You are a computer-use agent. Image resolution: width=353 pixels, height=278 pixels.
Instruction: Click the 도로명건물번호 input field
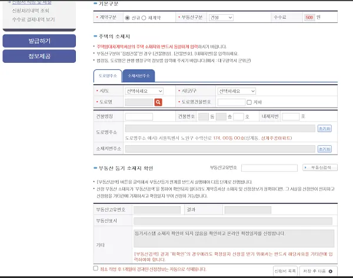231,102
